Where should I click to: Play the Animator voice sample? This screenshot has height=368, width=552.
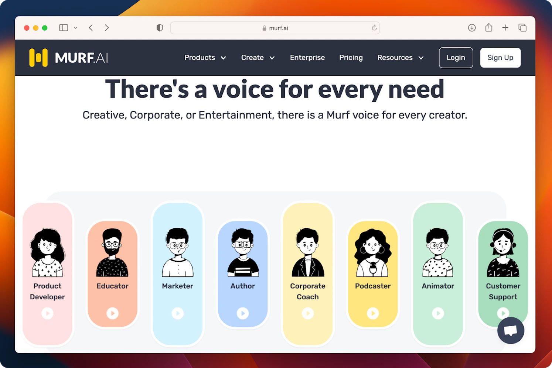pos(438,313)
